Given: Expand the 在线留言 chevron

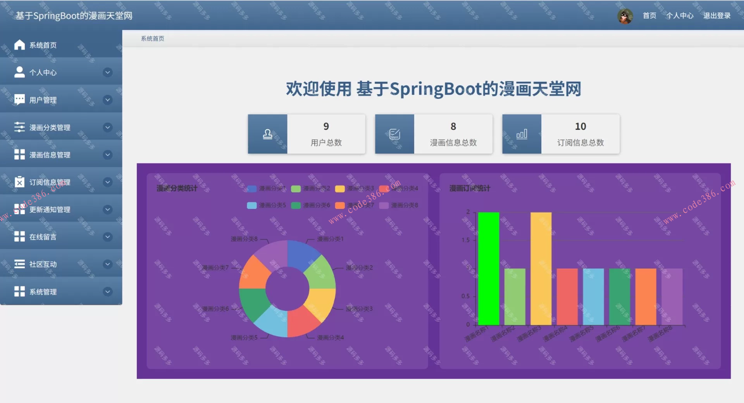Looking at the screenshot, I should coord(108,237).
